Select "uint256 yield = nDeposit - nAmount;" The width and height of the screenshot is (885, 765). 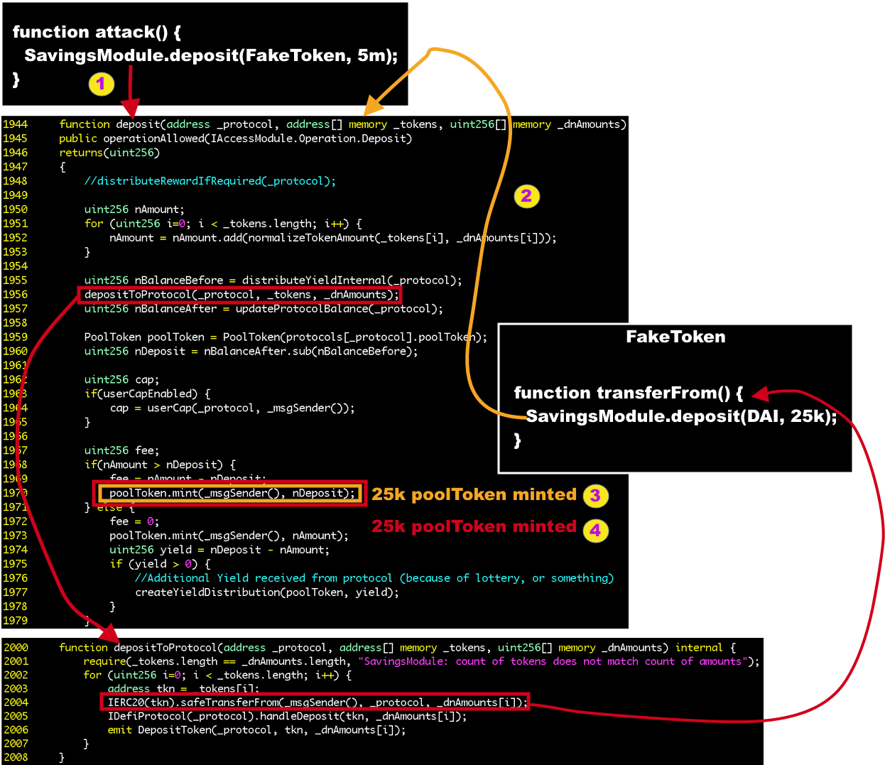pos(219,550)
